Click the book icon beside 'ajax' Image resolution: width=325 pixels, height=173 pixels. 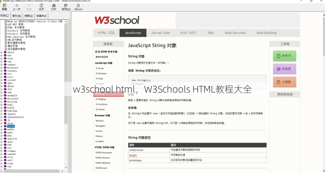5,59
